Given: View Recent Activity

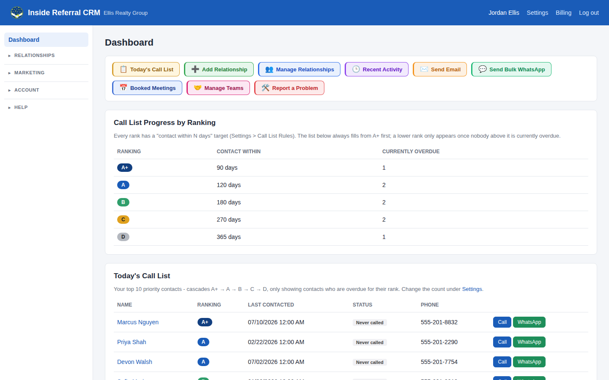Looking at the screenshot, I should 376,69.
